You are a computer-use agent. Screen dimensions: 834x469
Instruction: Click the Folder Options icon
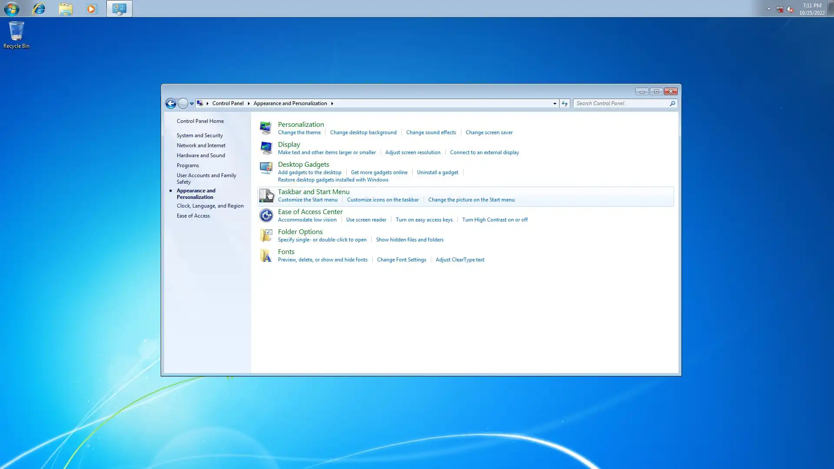pyautogui.click(x=266, y=235)
